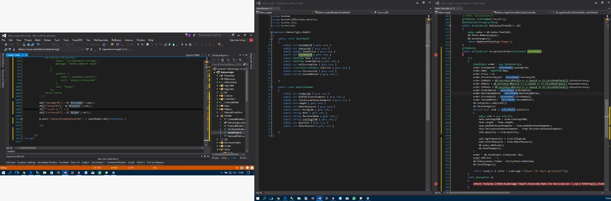
Task: Open Chrome from the taskbar
Action: (x=24, y=173)
